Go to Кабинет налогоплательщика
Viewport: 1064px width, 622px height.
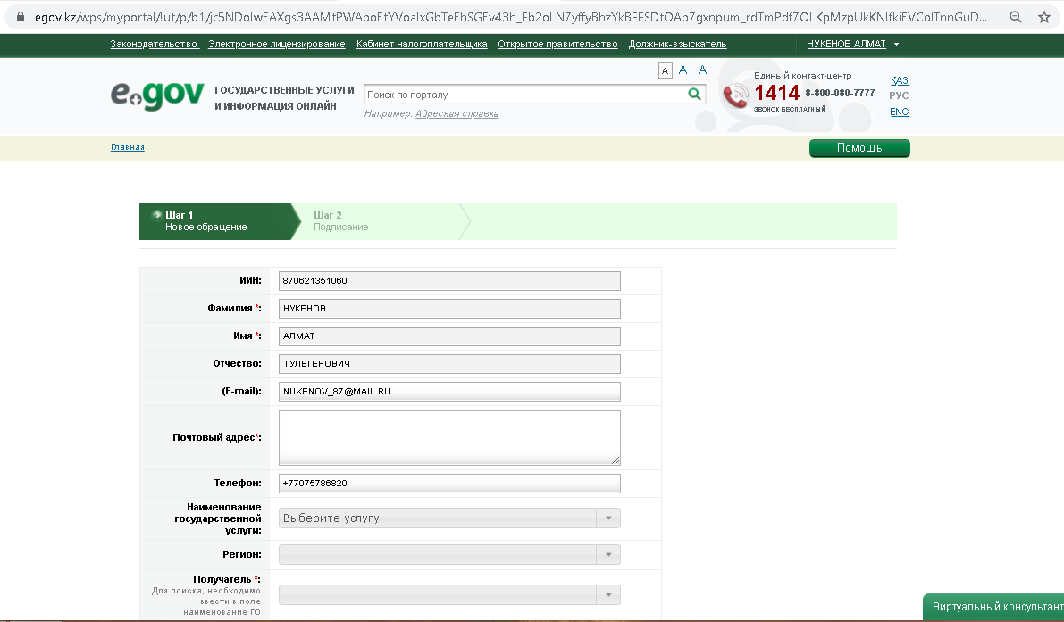[x=422, y=44]
